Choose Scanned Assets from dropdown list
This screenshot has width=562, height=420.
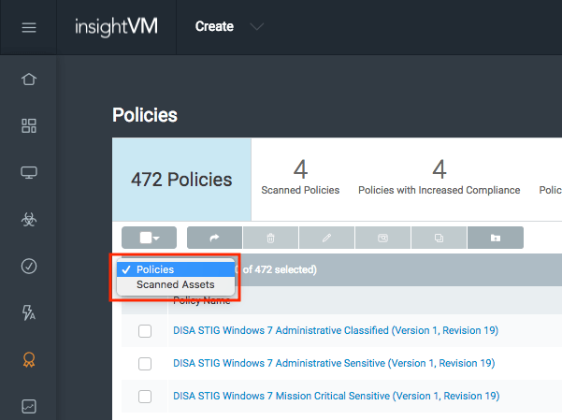tap(175, 284)
